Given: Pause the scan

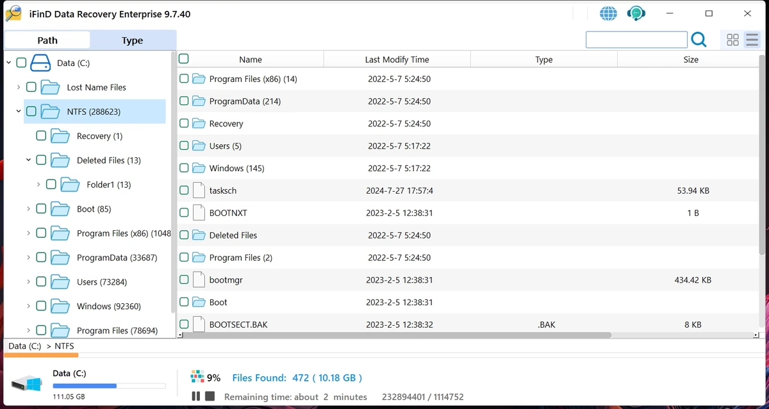Looking at the screenshot, I should pyautogui.click(x=196, y=397).
